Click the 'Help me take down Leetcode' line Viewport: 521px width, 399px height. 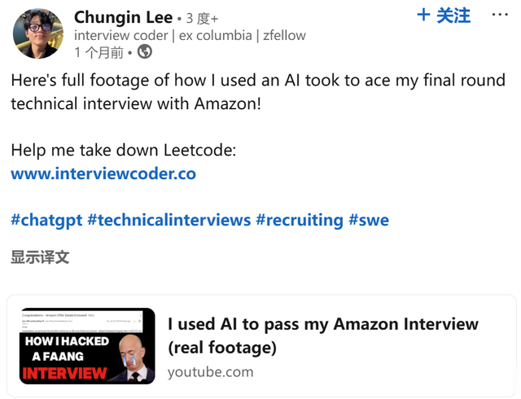coord(123,151)
